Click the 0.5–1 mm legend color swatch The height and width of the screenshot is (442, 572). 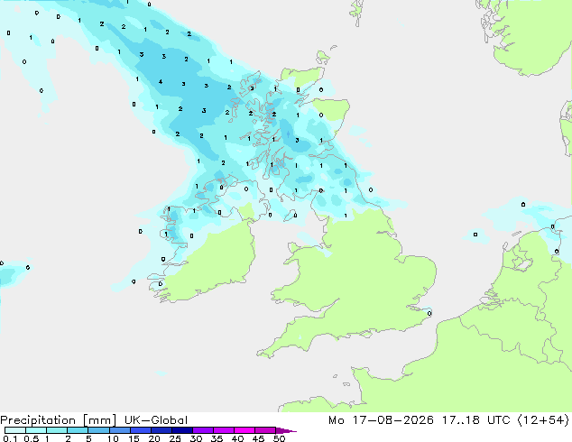(x=36, y=430)
